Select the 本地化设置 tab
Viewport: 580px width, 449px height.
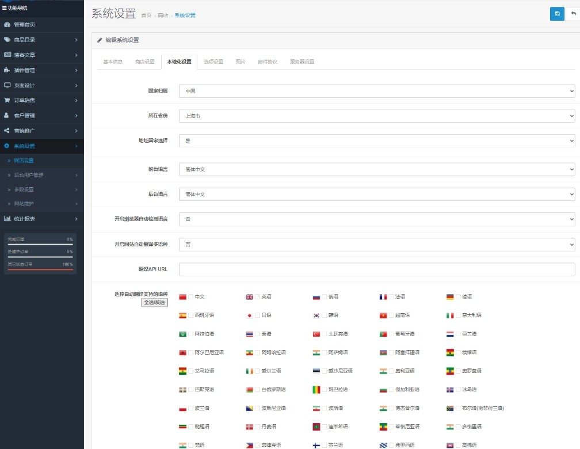point(179,62)
